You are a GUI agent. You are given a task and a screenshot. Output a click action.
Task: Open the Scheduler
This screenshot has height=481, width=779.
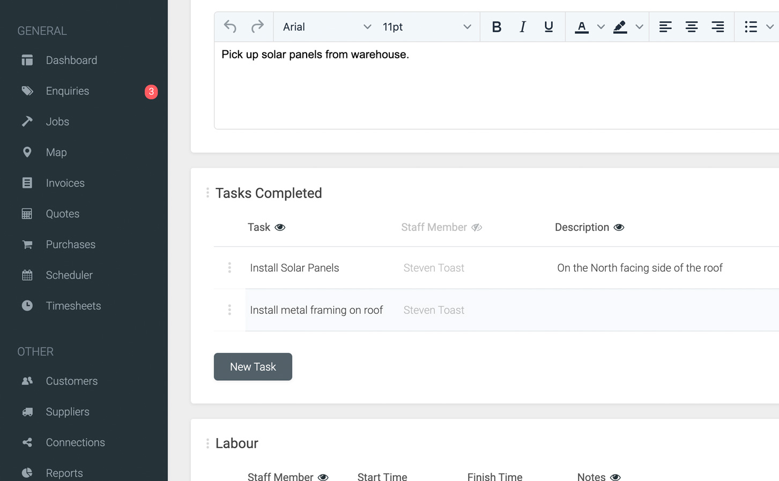point(69,275)
